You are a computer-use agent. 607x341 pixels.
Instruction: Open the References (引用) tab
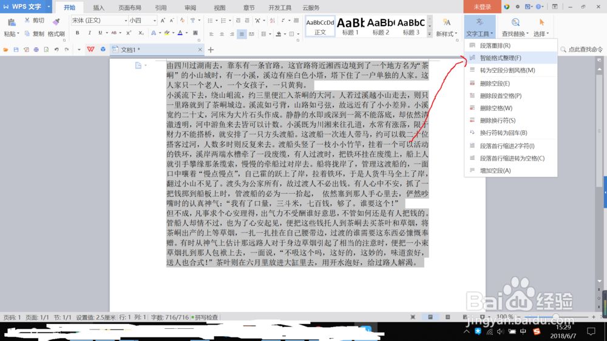(x=161, y=8)
